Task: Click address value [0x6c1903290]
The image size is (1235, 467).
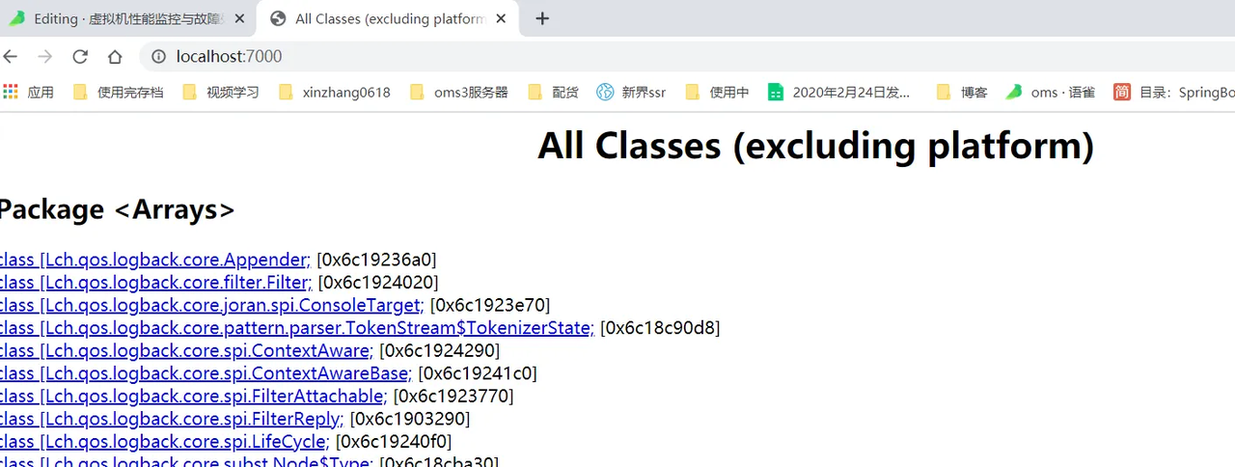Action: [410, 419]
